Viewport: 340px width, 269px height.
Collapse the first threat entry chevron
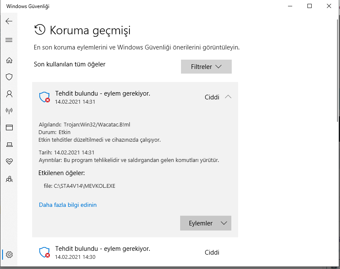(228, 97)
